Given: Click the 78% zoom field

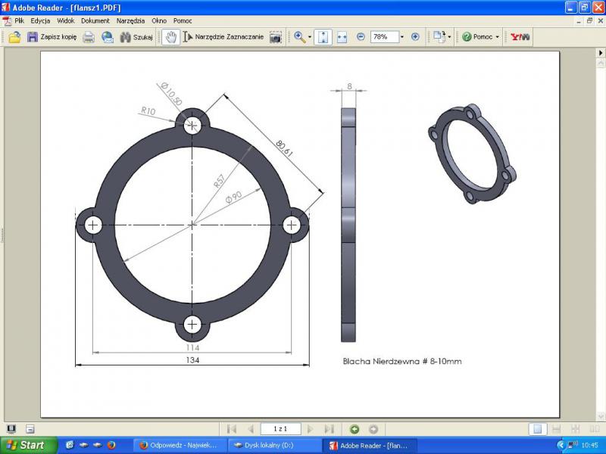Looking at the screenshot, I should [384, 37].
